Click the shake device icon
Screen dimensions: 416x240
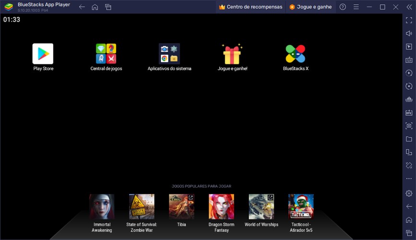[409, 166]
